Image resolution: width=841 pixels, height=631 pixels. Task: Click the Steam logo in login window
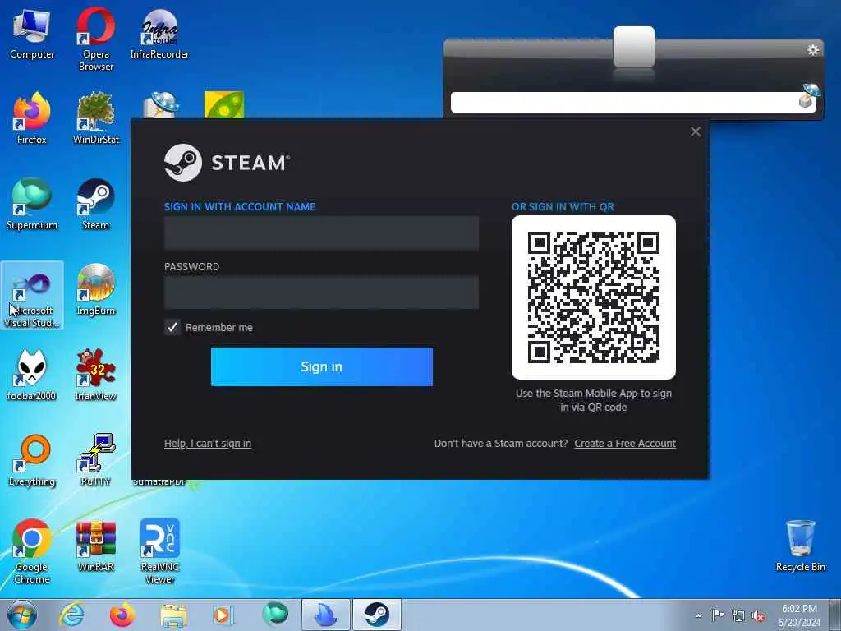pos(227,163)
